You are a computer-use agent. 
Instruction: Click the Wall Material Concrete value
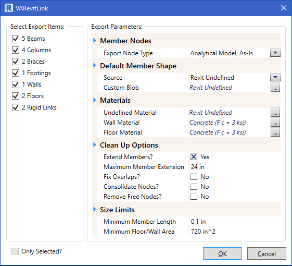pos(218,123)
